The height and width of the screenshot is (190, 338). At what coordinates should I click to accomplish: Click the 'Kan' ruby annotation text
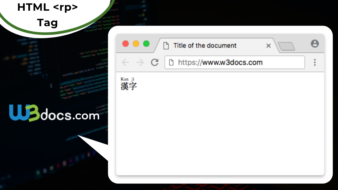coord(124,79)
